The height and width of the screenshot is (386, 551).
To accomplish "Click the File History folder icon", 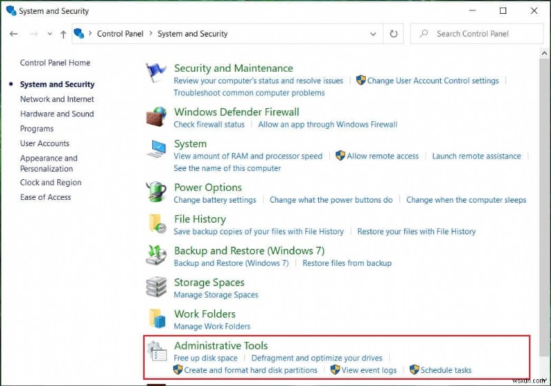I will [x=156, y=224].
